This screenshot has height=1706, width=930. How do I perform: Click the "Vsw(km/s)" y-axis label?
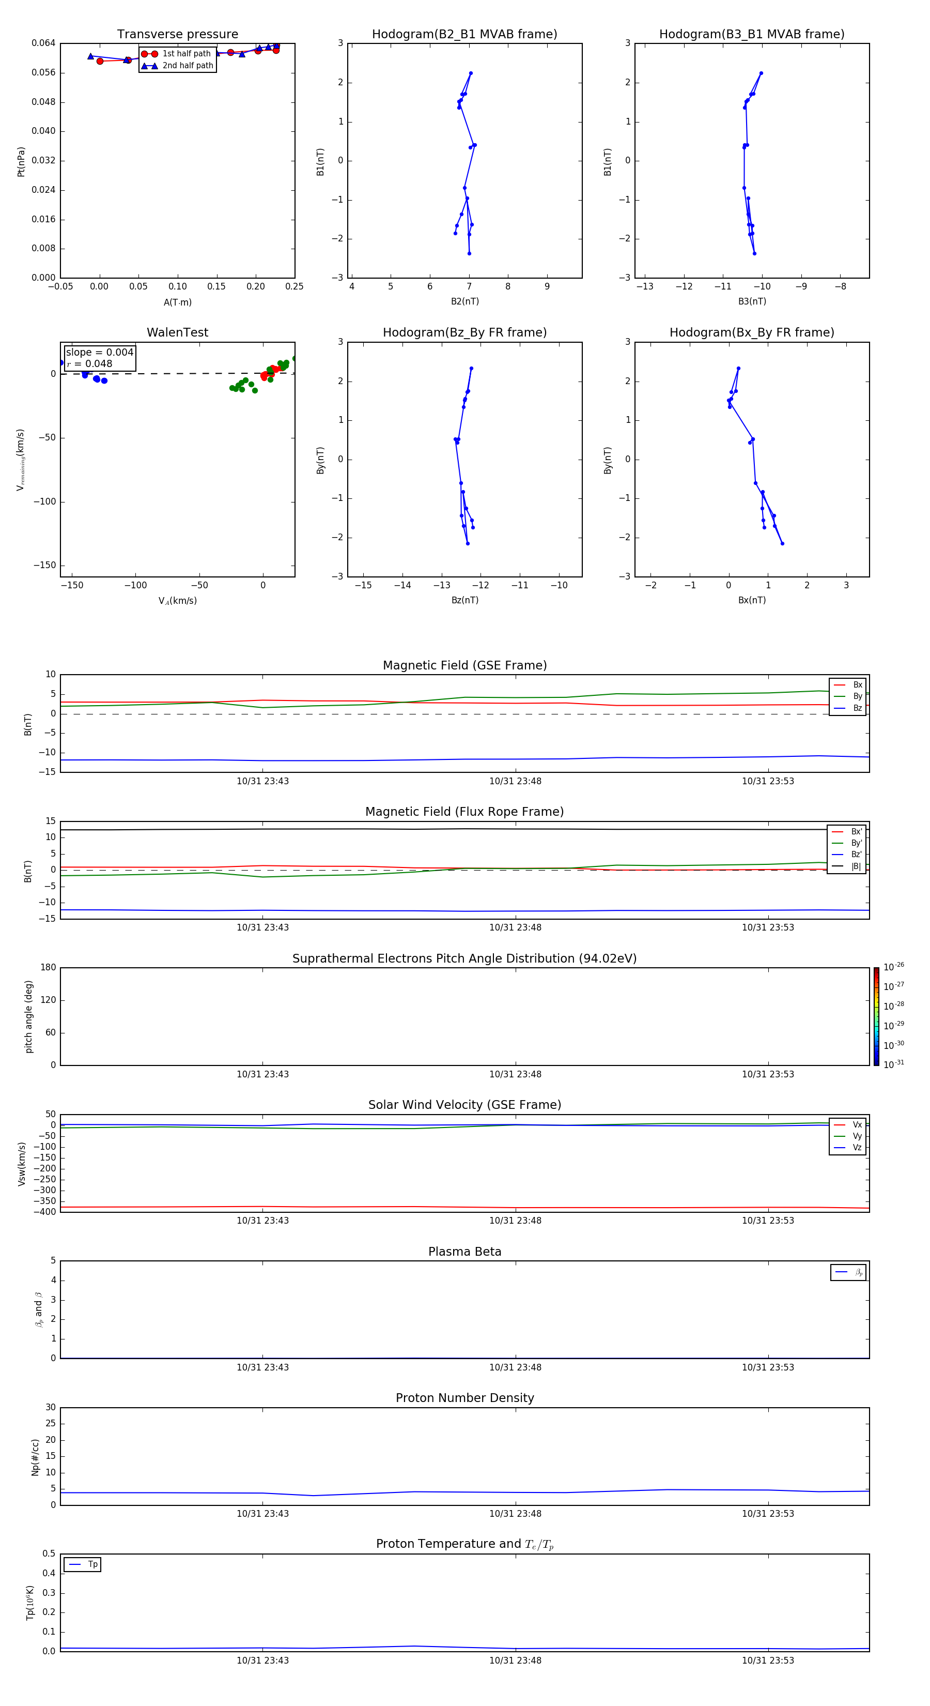coord(21,1164)
